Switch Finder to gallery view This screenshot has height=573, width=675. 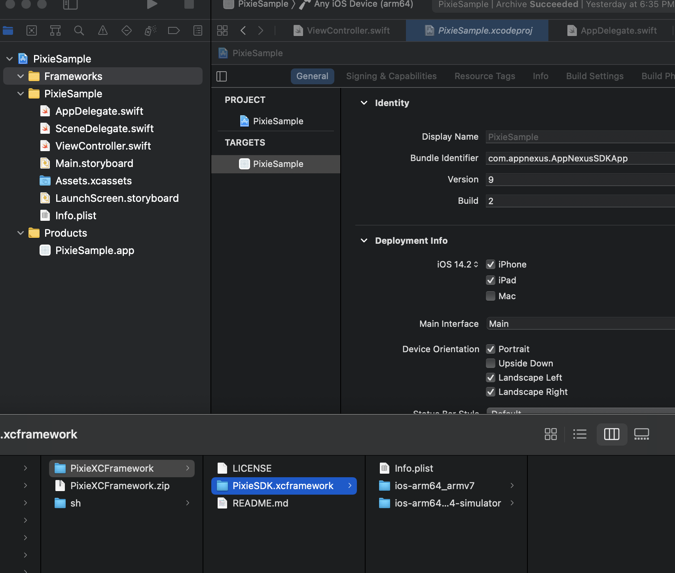coord(641,434)
